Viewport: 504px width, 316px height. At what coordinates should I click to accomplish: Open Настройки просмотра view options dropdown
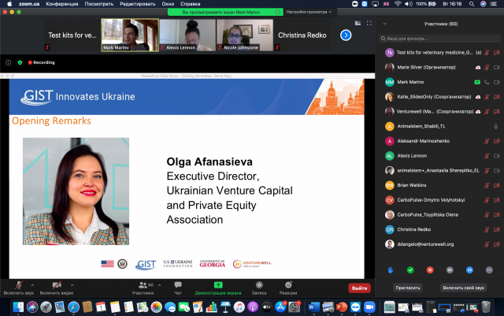coord(309,12)
